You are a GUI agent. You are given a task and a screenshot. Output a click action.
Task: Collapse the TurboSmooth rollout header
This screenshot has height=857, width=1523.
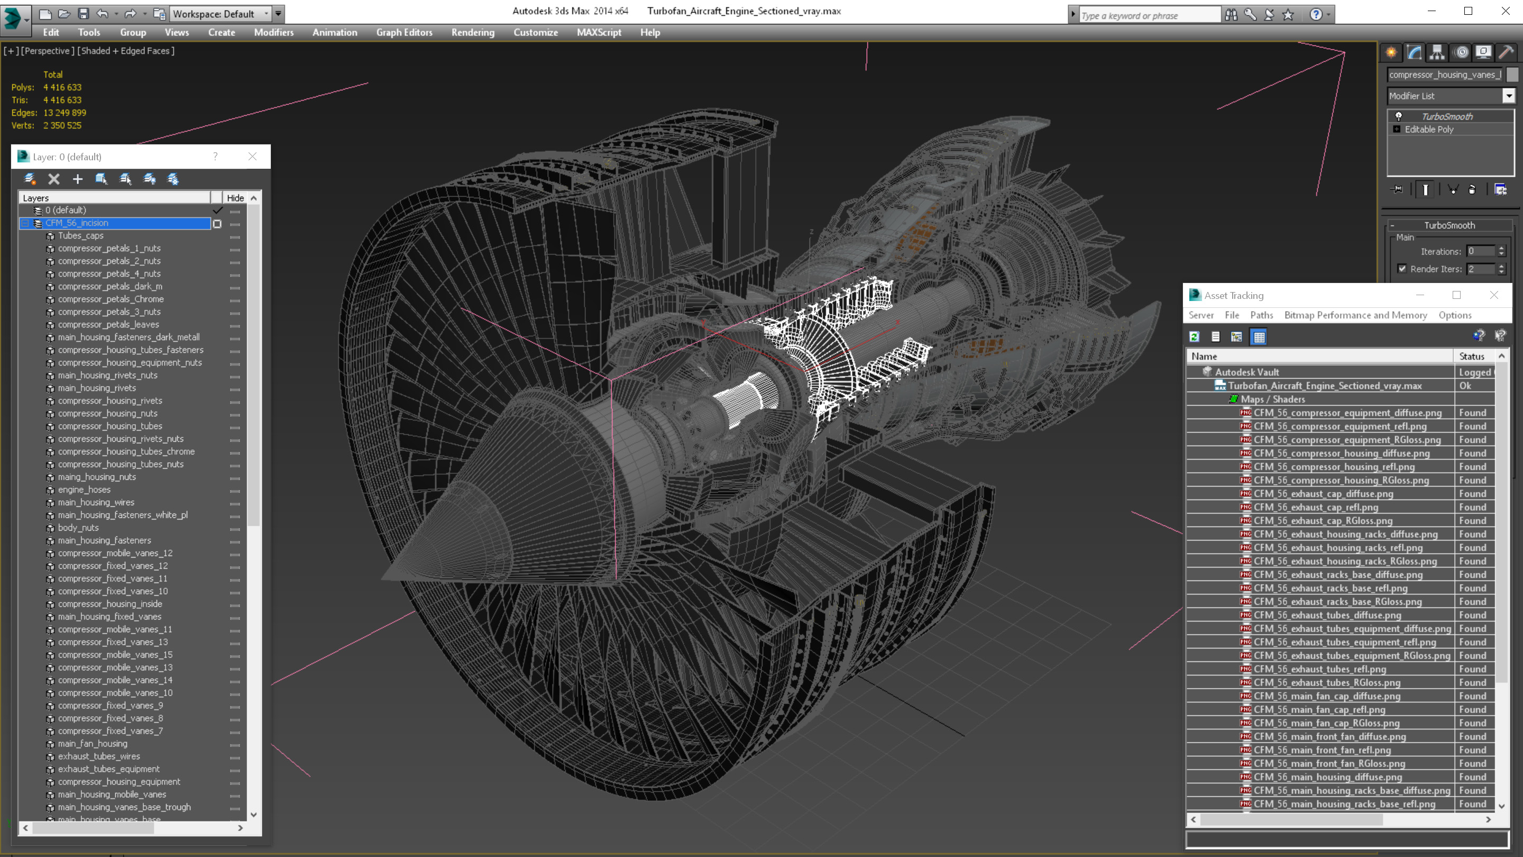[x=1449, y=225]
